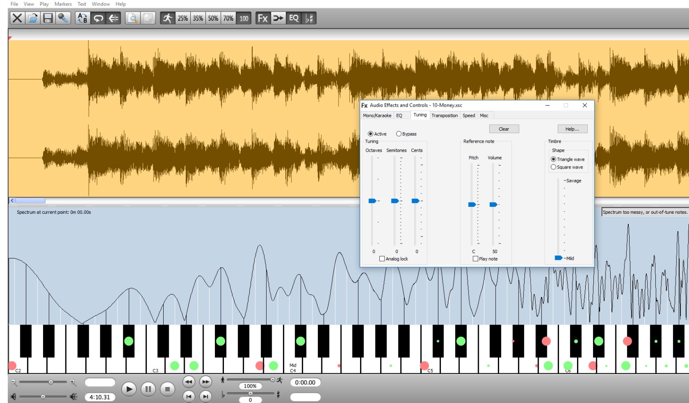Click the Timbre Savage-Mild slider handle
The image size is (689, 403).
[559, 258]
